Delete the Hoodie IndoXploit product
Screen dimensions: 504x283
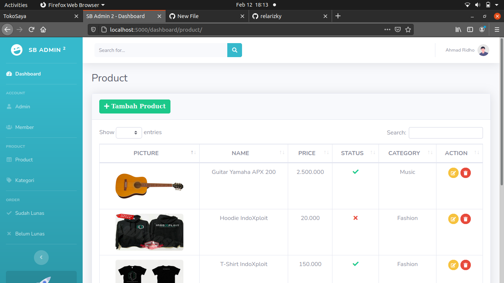pos(466,219)
